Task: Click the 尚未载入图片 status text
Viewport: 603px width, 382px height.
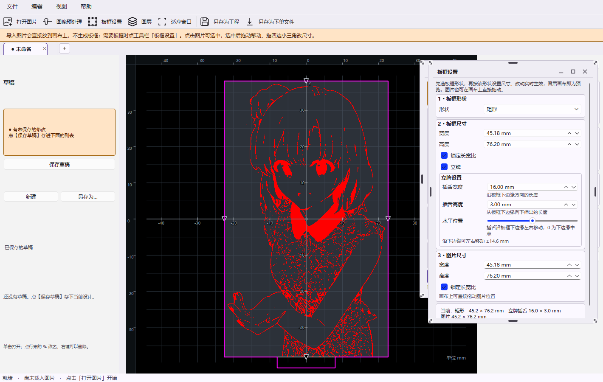Action: pyautogui.click(x=39, y=378)
